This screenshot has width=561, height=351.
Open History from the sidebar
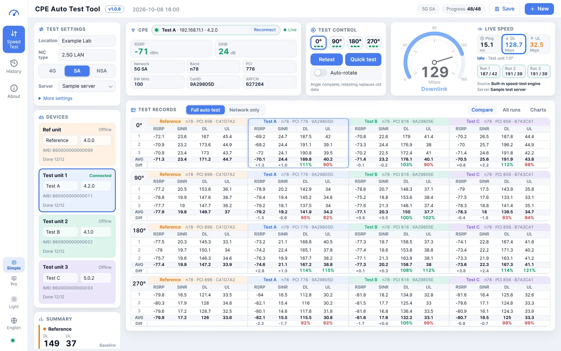(x=14, y=66)
